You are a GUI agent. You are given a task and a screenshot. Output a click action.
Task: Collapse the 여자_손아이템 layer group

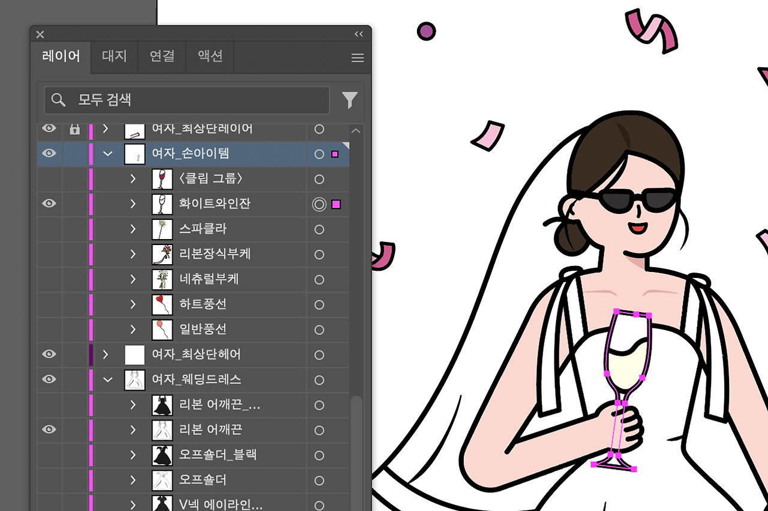coord(107,153)
